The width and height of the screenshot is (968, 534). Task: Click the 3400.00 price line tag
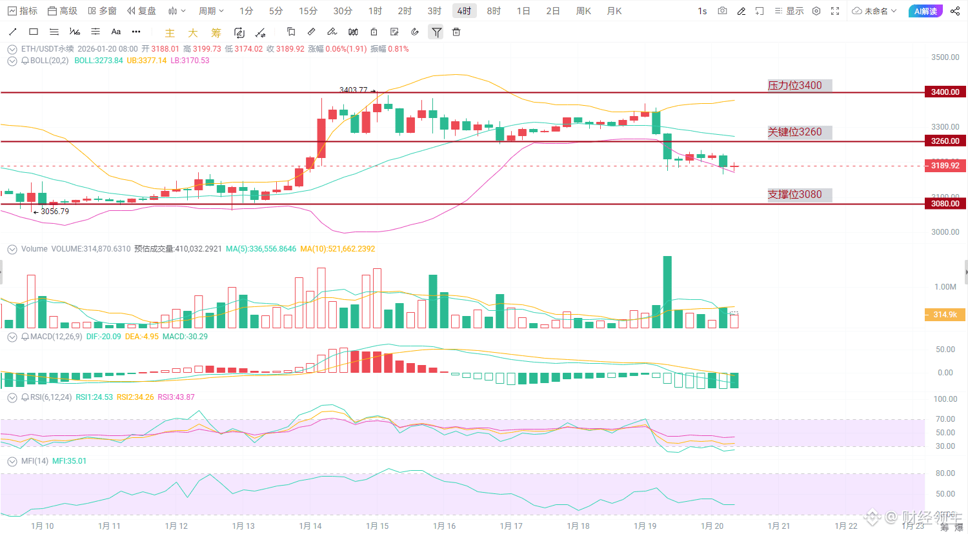pos(945,92)
